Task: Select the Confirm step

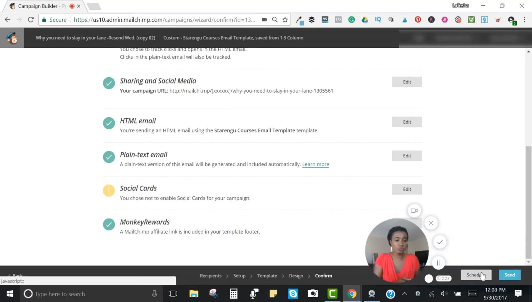Action: [x=323, y=276]
